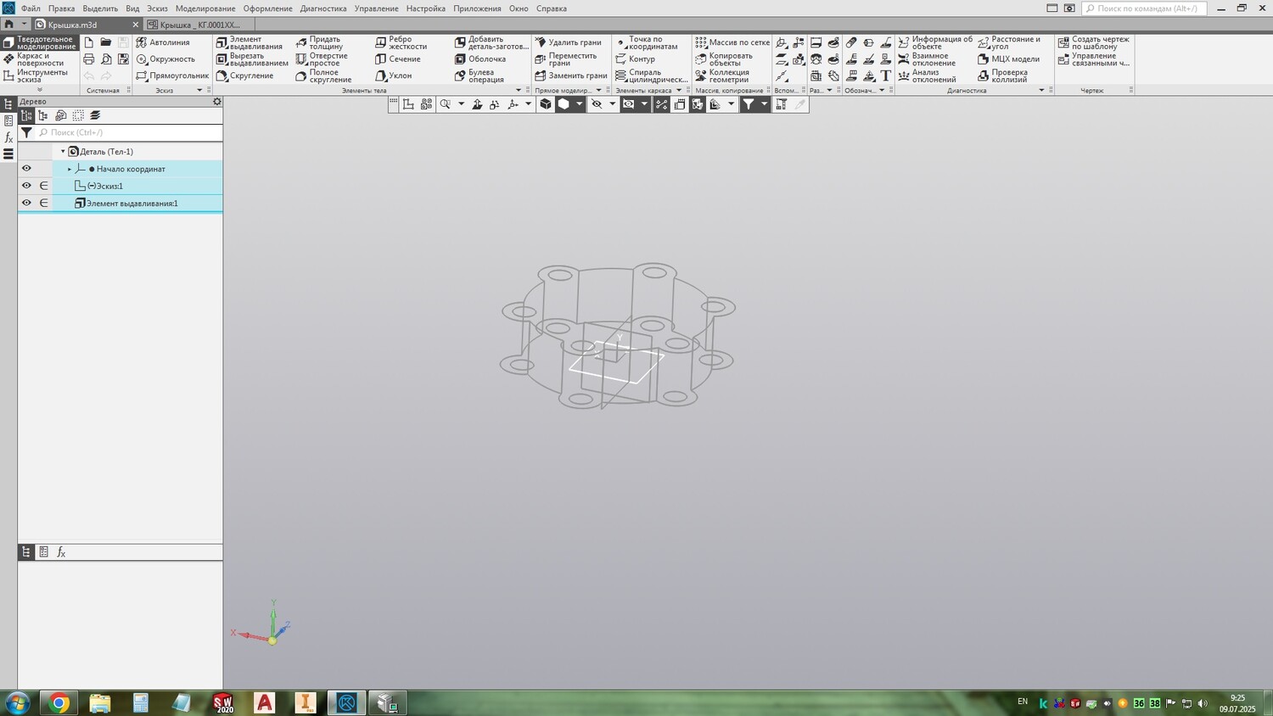Select the Автолиния sketch tool
This screenshot has width=1273, height=716.
click(x=163, y=42)
